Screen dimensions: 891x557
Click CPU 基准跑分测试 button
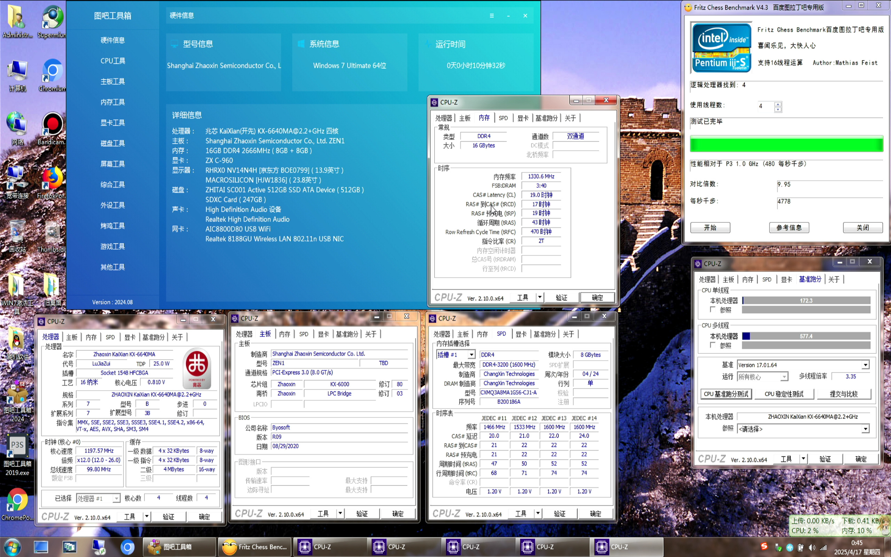click(726, 394)
